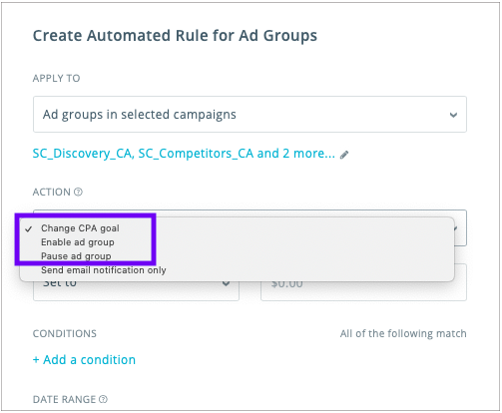Edit selected campaigns pencil icon
502x413 pixels.
click(x=344, y=155)
